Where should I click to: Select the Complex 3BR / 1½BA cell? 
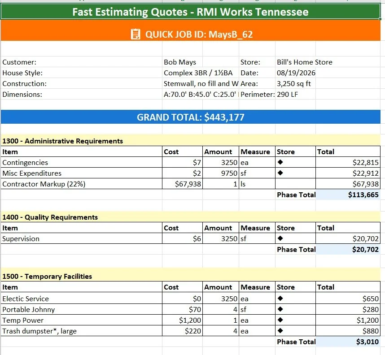coord(198,73)
